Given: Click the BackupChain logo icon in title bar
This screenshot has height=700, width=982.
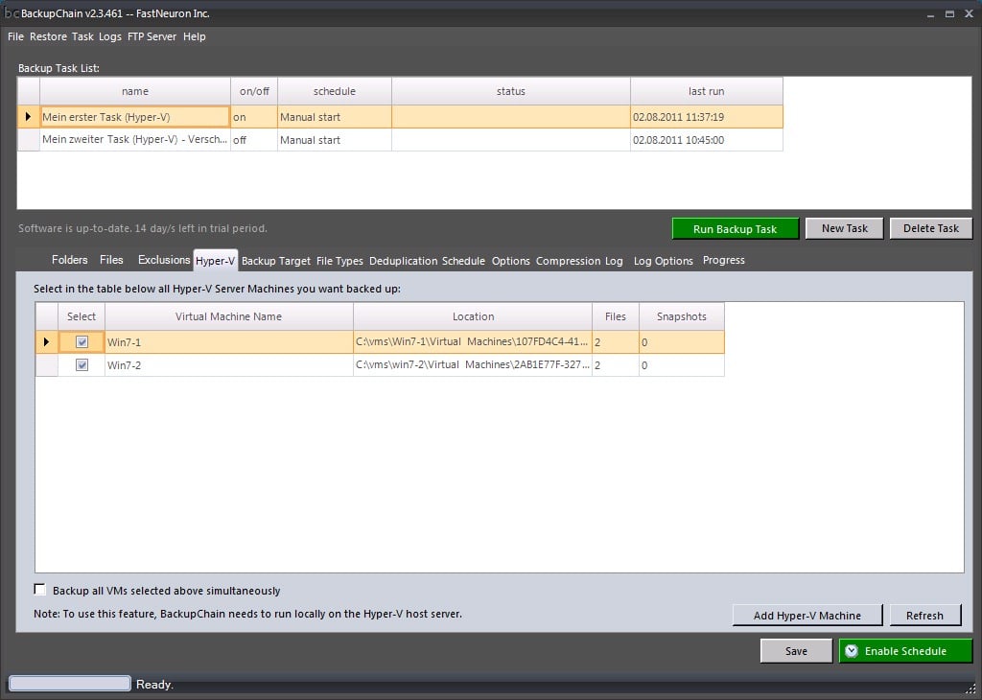Looking at the screenshot, I should click(12, 13).
